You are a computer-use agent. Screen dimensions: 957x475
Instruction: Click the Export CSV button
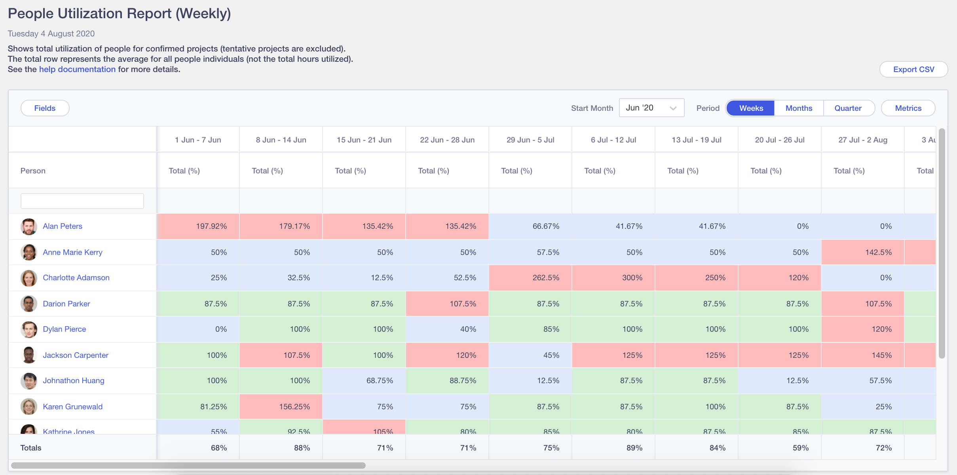pyautogui.click(x=913, y=69)
